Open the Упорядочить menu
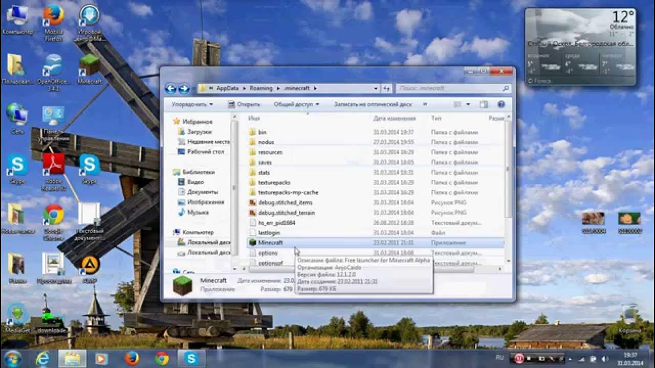Viewport: 655px width, 368px height. click(x=192, y=104)
